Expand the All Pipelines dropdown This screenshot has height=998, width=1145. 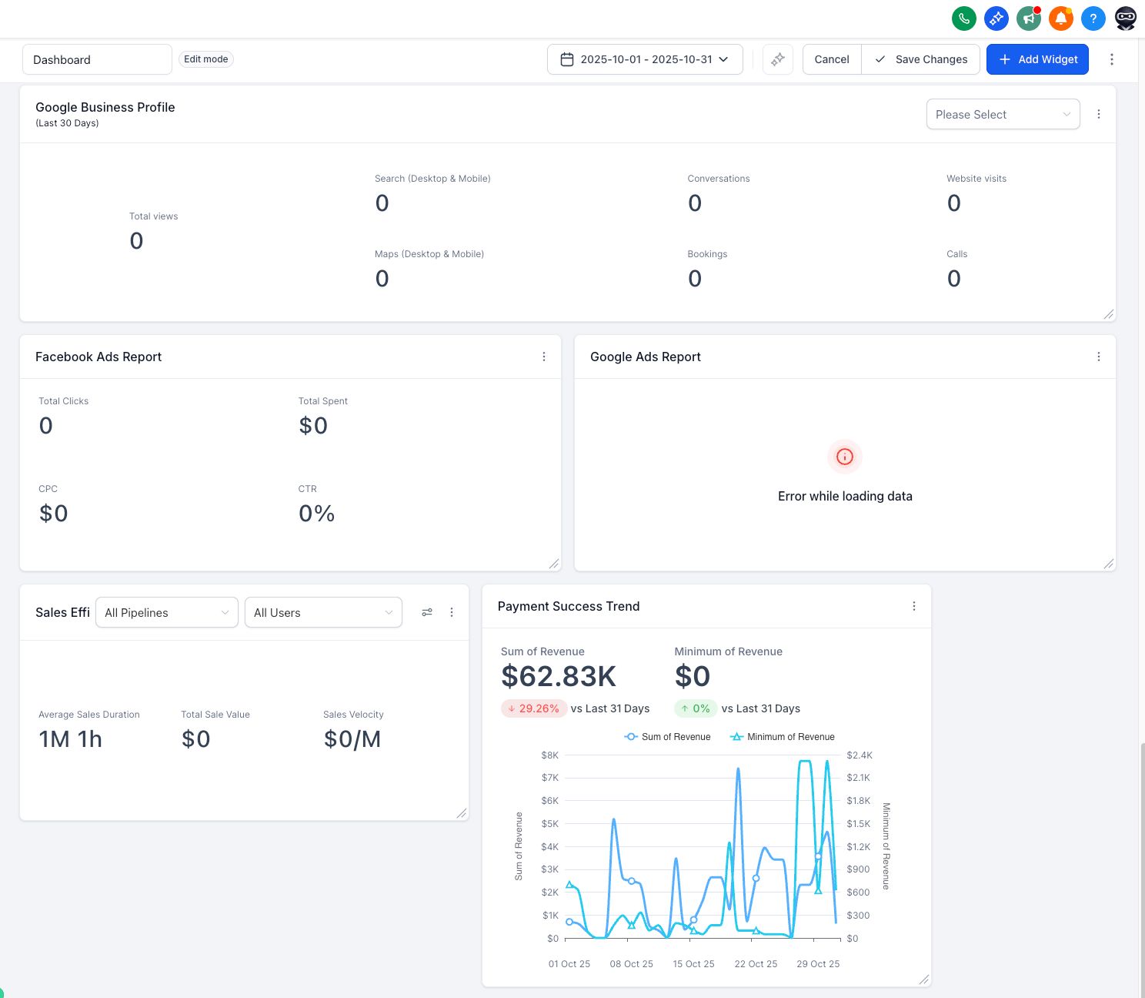coord(166,612)
